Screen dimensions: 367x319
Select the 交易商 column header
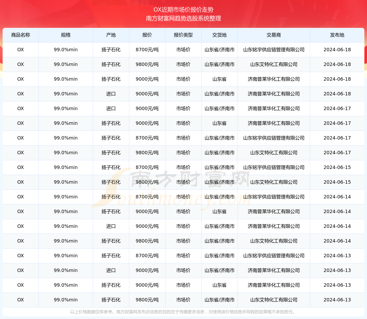[274, 35]
